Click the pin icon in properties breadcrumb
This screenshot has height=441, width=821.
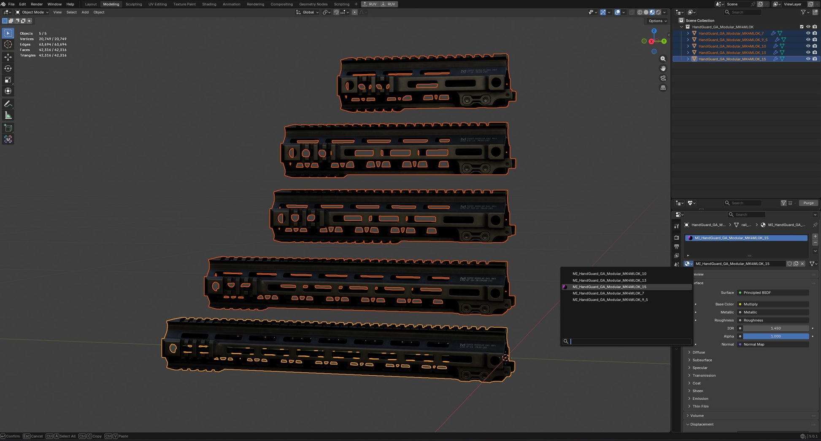pyautogui.click(x=815, y=225)
